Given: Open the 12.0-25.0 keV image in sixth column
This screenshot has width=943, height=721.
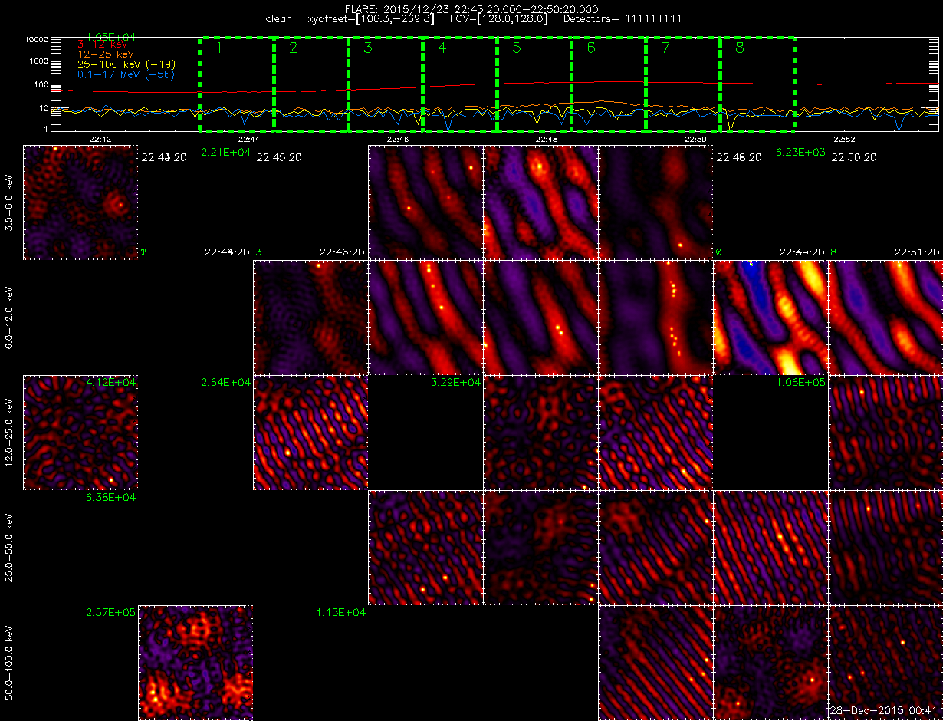Looking at the screenshot, I should pyautogui.click(x=655, y=433).
